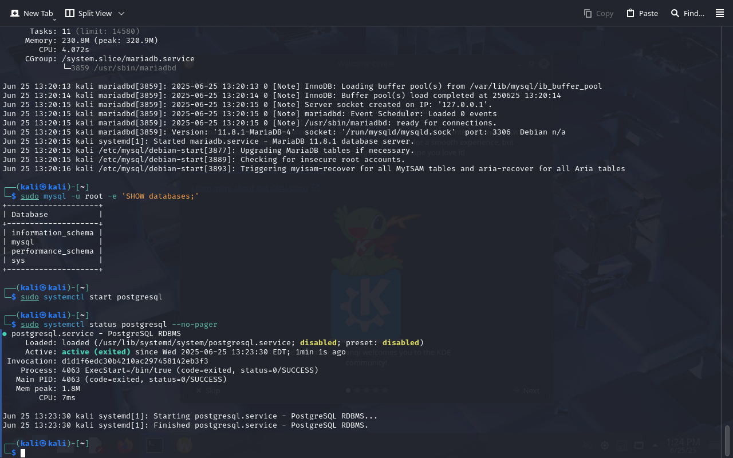The width and height of the screenshot is (733, 458).
Task: Click the 'active (exited)' status text
Action: pyautogui.click(x=96, y=352)
